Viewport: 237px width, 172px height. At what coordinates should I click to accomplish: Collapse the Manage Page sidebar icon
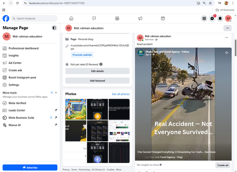pos(54,28)
